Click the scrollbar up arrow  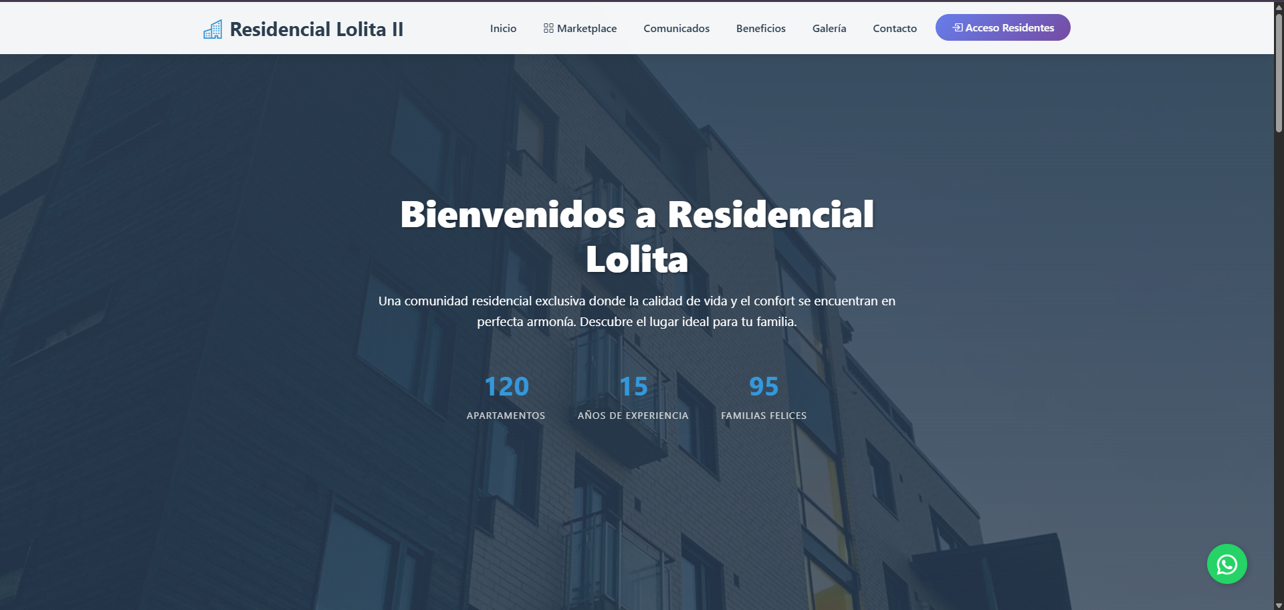pos(1278,6)
